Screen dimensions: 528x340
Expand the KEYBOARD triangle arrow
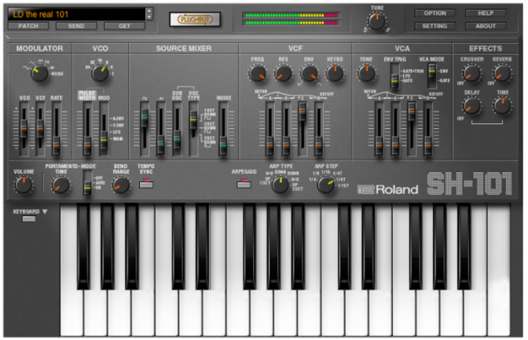pos(45,212)
